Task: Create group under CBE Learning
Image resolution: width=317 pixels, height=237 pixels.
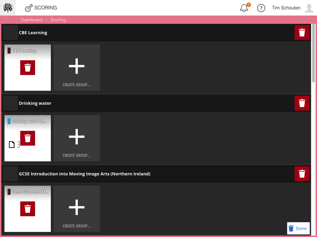Action: click(77, 68)
